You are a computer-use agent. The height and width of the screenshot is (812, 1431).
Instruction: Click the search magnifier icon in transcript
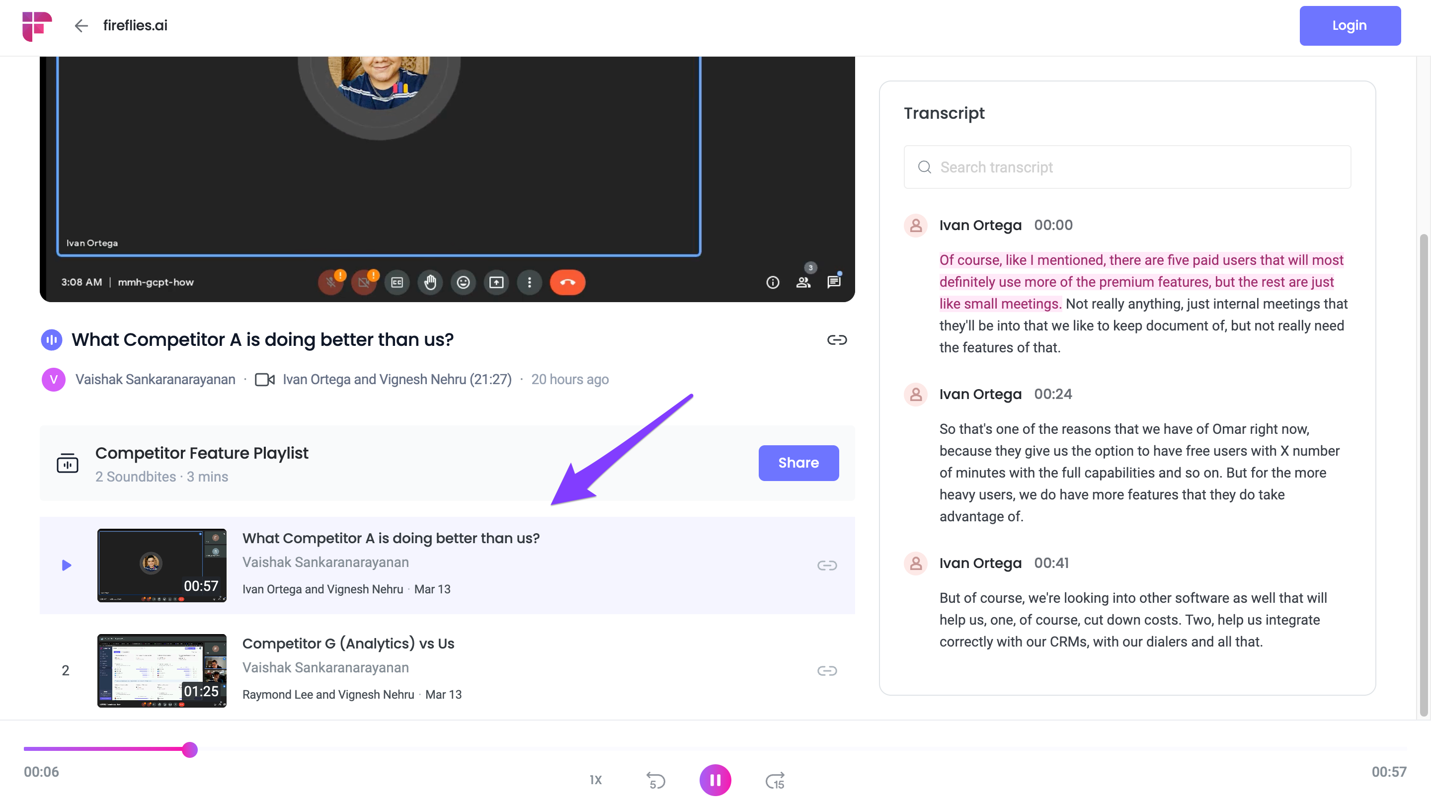click(x=924, y=167)
